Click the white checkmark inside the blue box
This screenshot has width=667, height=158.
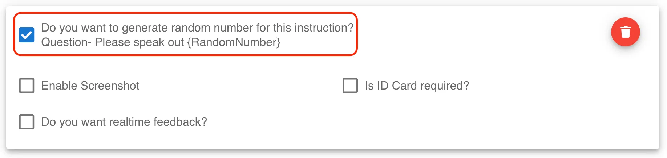point(27,35)
